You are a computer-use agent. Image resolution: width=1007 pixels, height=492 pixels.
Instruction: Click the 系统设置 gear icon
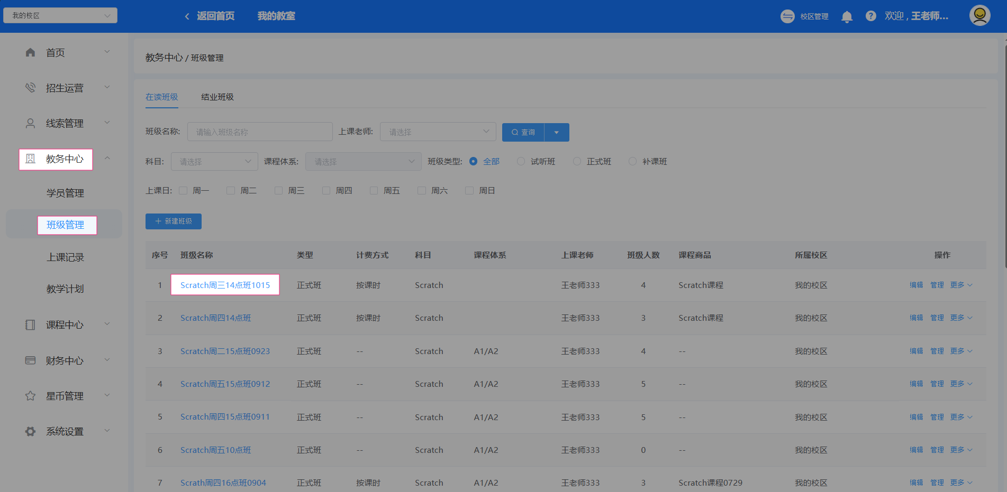coord(30,431)
